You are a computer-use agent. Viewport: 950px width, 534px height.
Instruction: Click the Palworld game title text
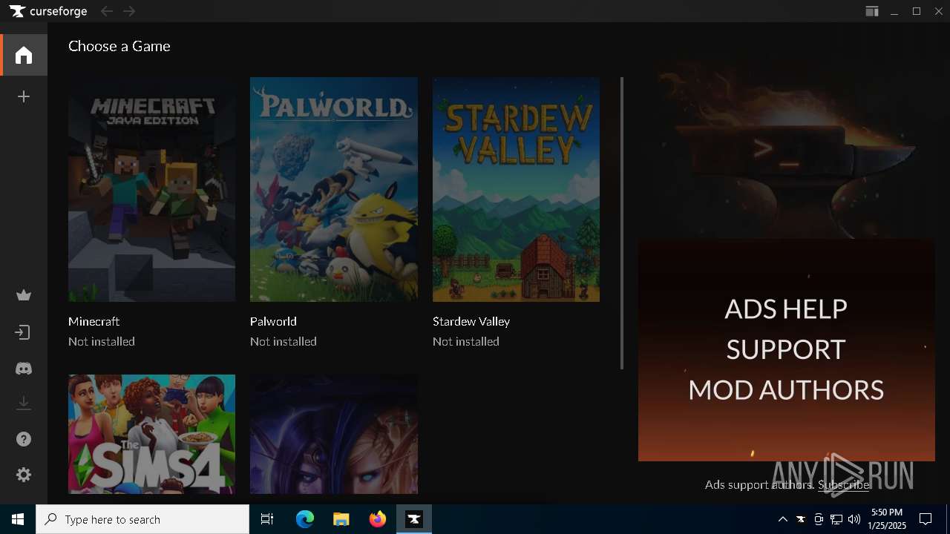click(x=273, y=321)
